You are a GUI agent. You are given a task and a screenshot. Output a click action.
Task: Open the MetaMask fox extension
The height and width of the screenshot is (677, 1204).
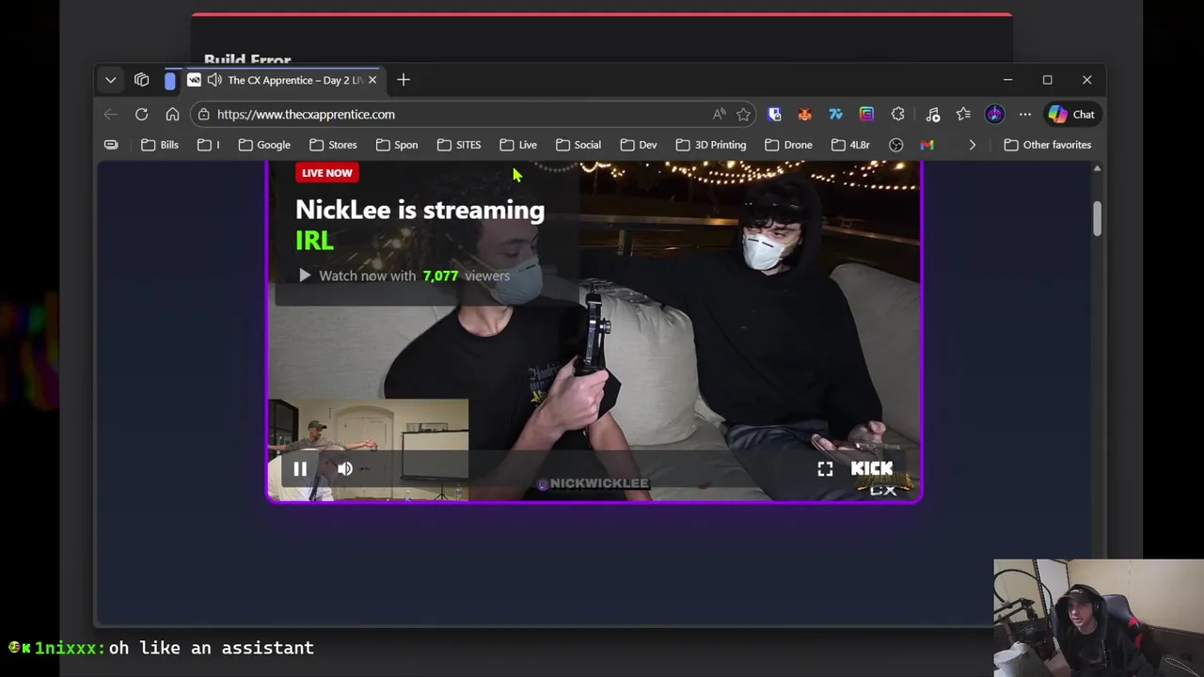click(804, 115)
